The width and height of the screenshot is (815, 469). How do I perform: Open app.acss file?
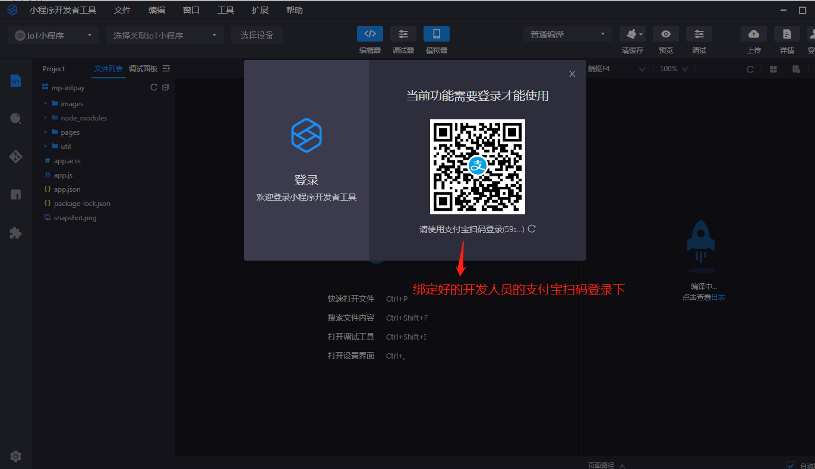tap(67, 161)
